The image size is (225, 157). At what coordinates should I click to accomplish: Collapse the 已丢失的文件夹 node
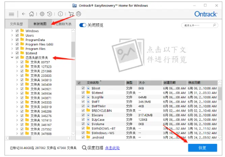(x=12, y=57)
